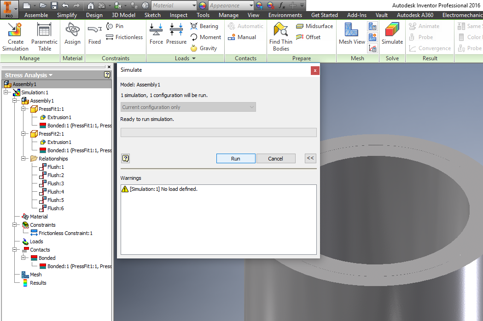Image resolution: width=483 pixels, height=321 pixels.
Task: Collapse the Relationships folder node
Action: click(x=23, y=159)
